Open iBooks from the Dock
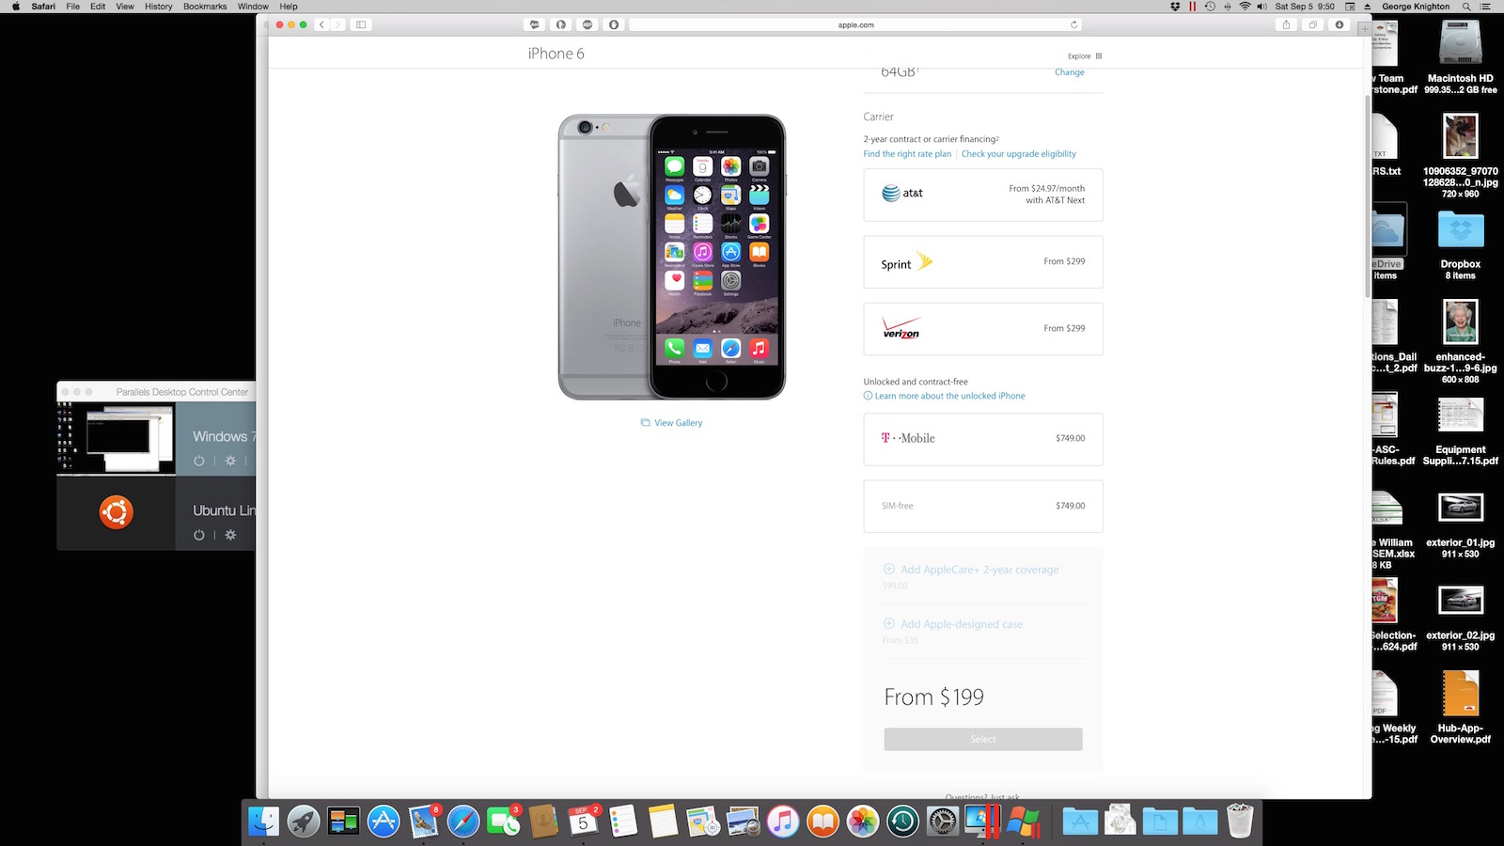The height and width of the screenshot is (846, 1504). pyautogui.click(x=822, y=822)
